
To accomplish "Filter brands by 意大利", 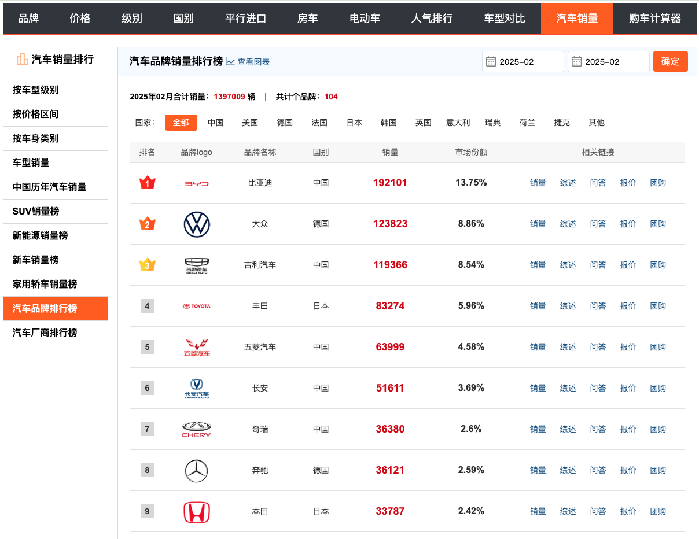I will pyautogui.click(x=458, y=123).
